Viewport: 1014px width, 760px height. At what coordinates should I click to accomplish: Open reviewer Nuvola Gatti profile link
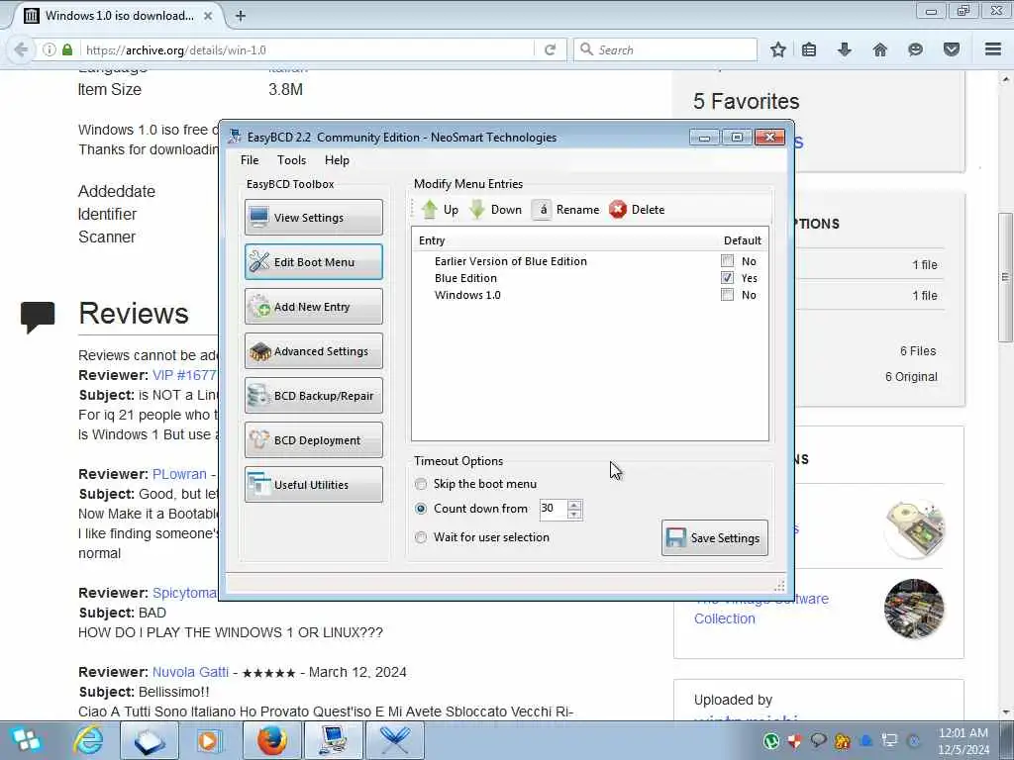(x=190, y=672)
